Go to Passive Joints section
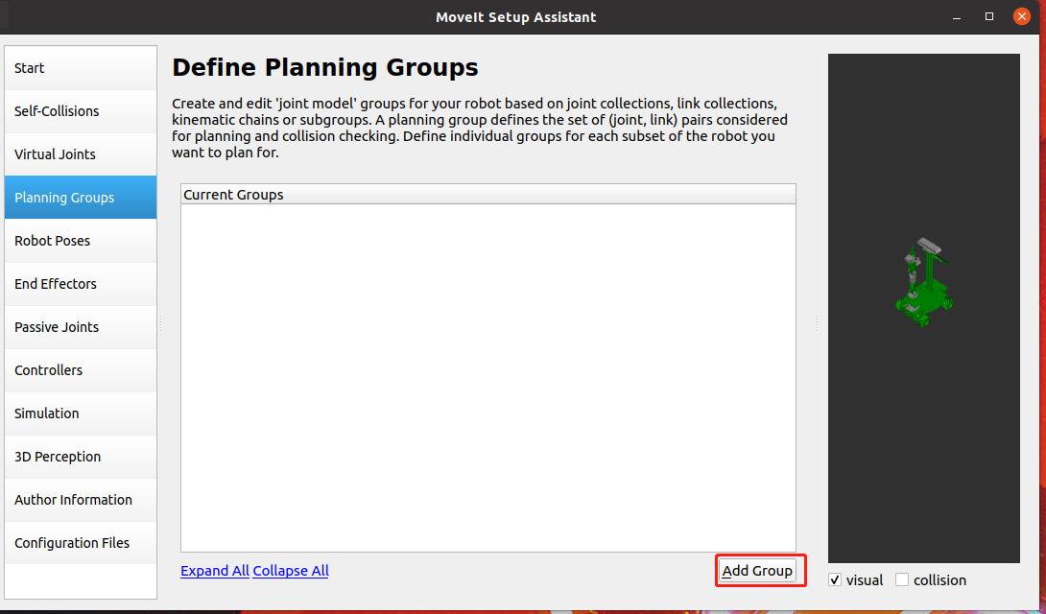The width and height of the screenshot is (1046, 614). [81, 327]
